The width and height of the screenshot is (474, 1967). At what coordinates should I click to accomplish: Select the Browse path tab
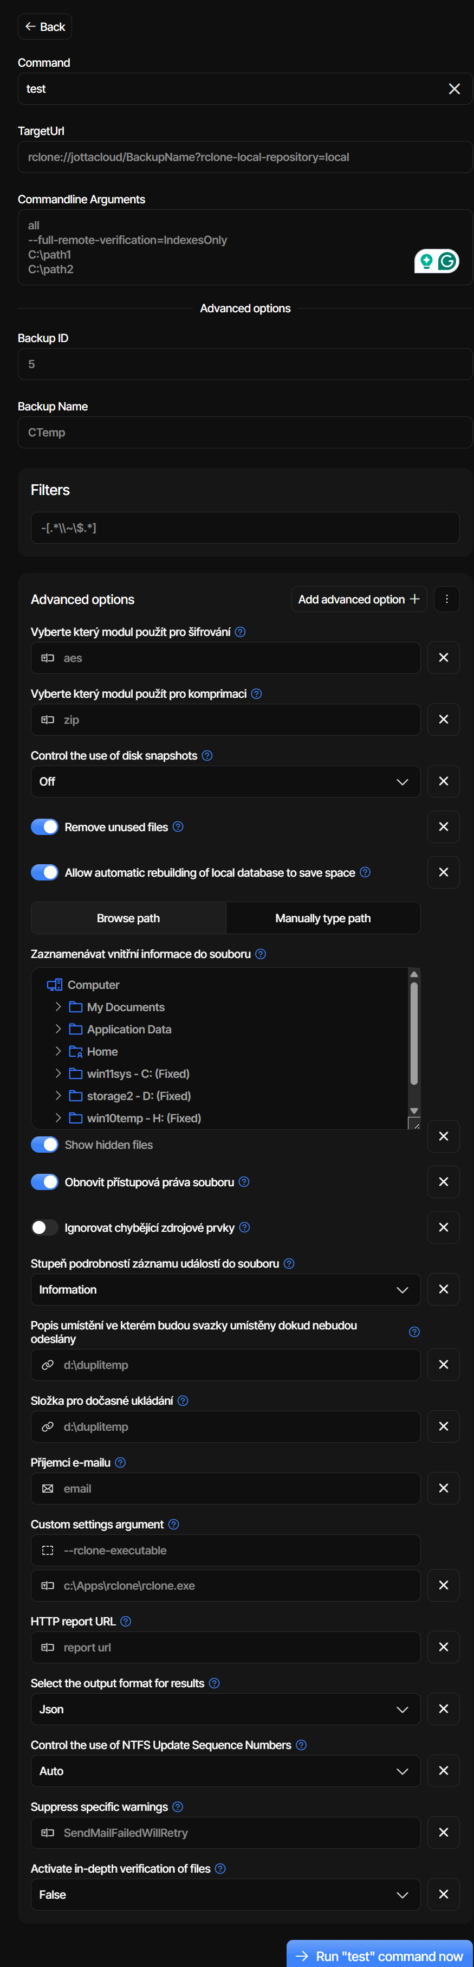pos(128,918)
